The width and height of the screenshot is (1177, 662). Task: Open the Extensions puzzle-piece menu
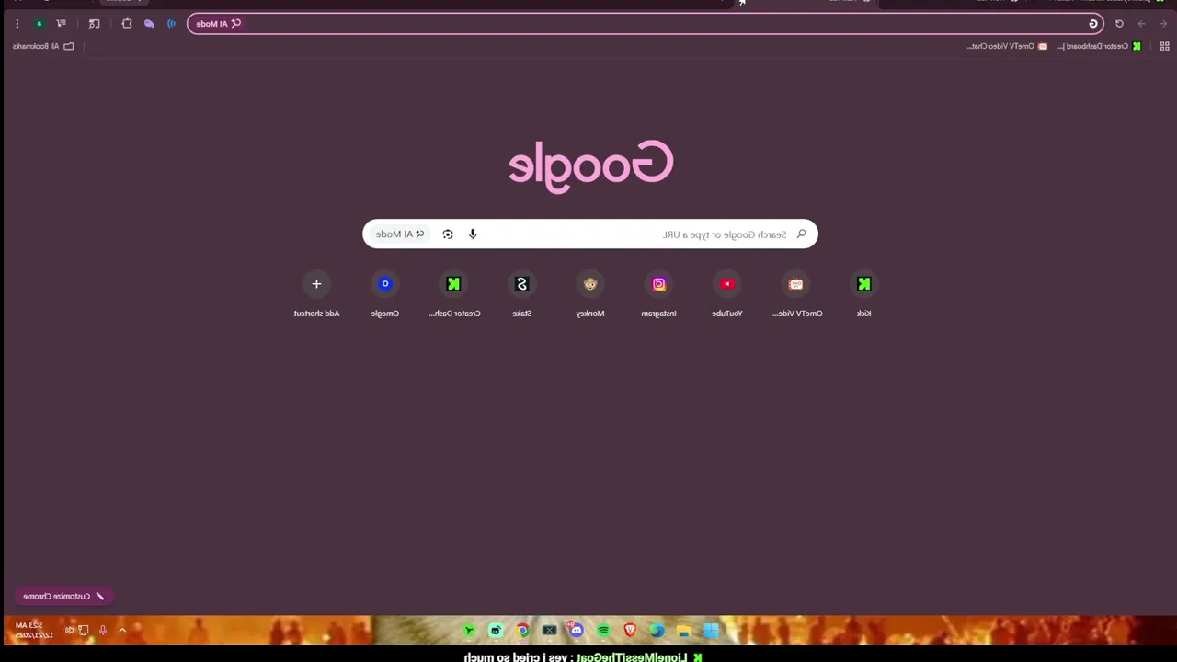tap(127, 24)
